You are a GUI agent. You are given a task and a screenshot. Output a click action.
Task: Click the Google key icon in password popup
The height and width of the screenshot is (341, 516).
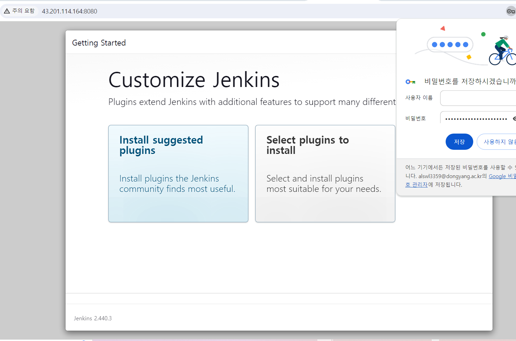coord(410,82)
